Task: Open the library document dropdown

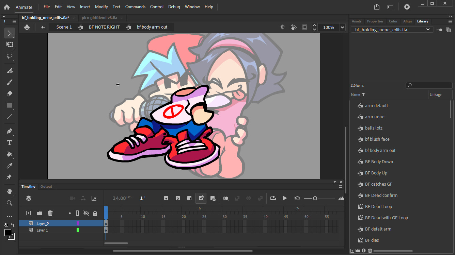Action: [428, 30]
